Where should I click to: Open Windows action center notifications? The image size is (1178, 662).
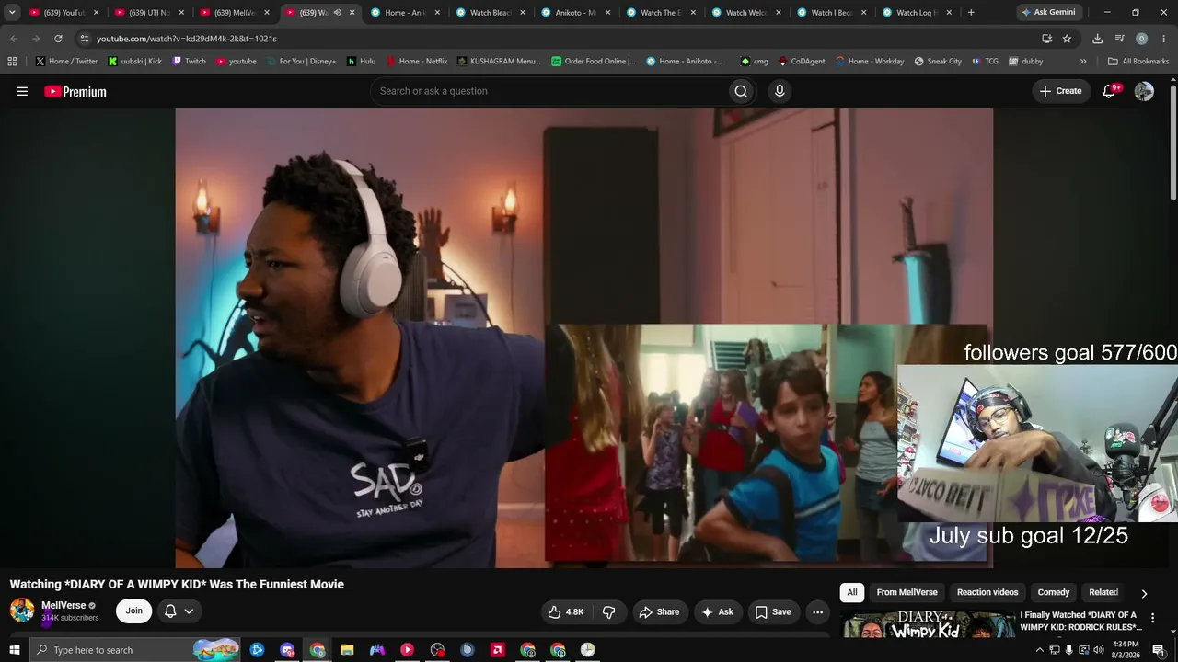point(1159,650)
